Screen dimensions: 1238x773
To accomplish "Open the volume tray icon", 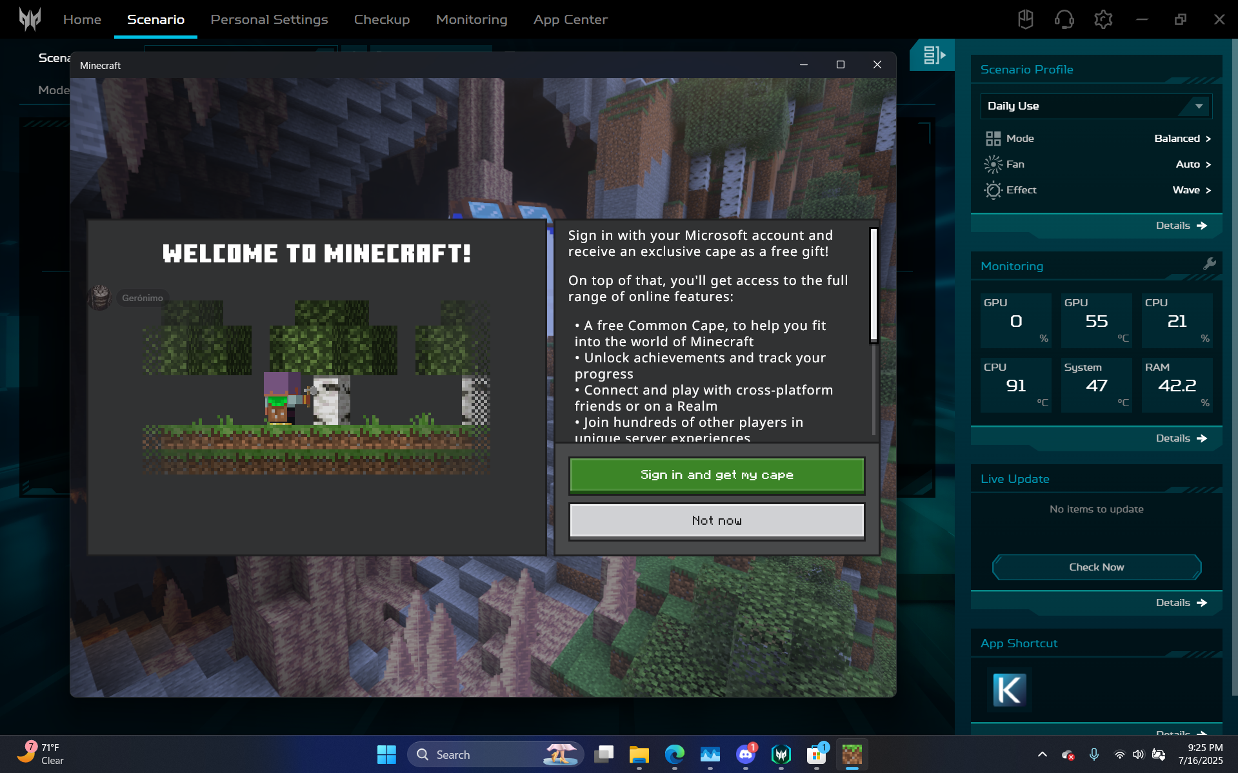I will tap(1138, 754).
